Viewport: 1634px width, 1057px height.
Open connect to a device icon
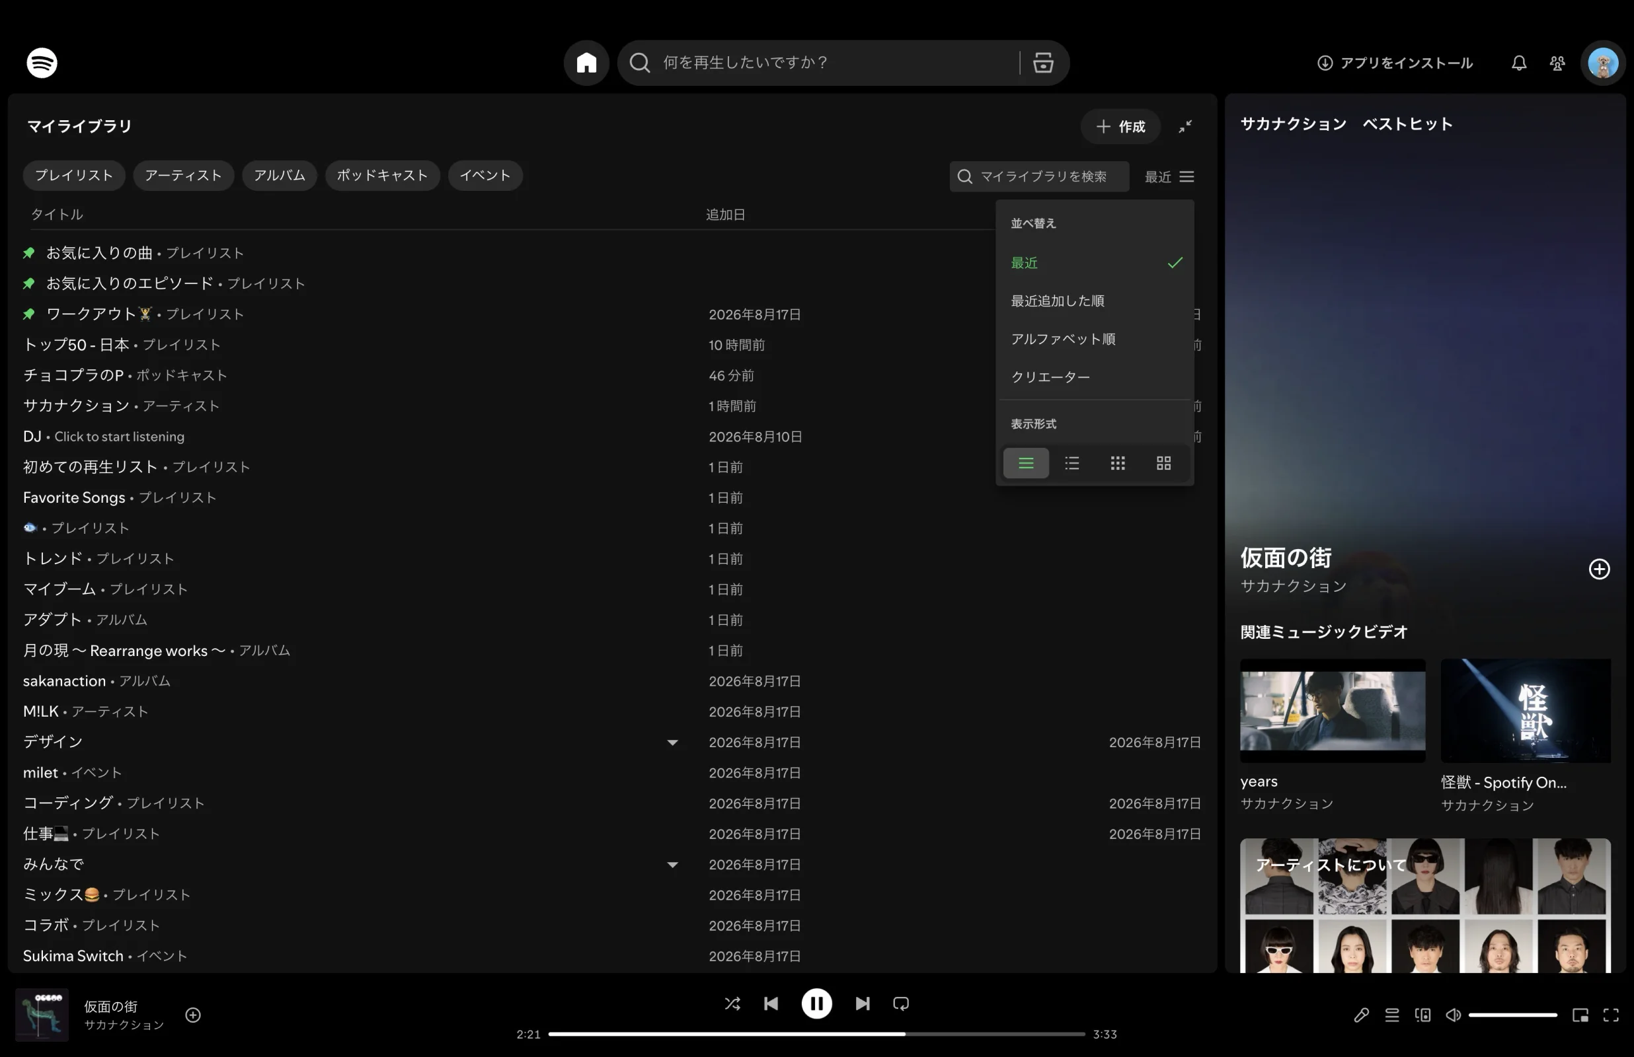point(1422,1015)
